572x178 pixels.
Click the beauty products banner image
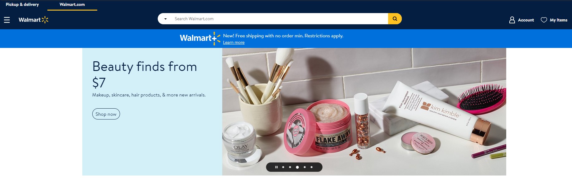point(364,112)
